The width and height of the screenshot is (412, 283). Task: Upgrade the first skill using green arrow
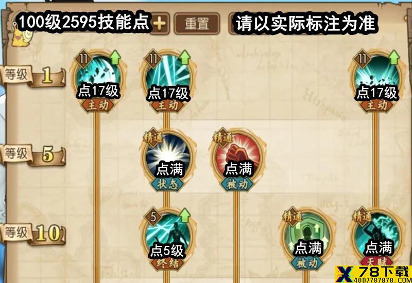point(115,58)
